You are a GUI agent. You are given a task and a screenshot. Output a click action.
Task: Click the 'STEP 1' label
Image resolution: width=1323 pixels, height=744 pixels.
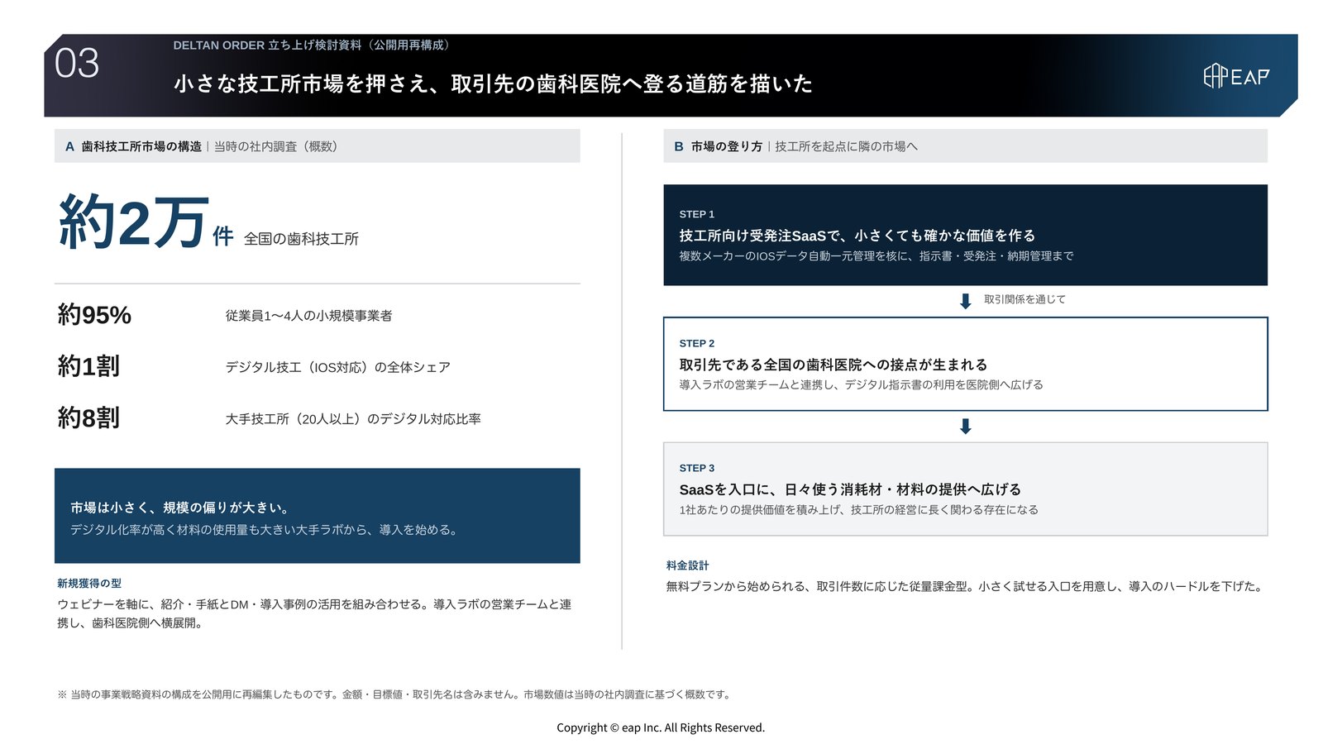coord(697,214)
